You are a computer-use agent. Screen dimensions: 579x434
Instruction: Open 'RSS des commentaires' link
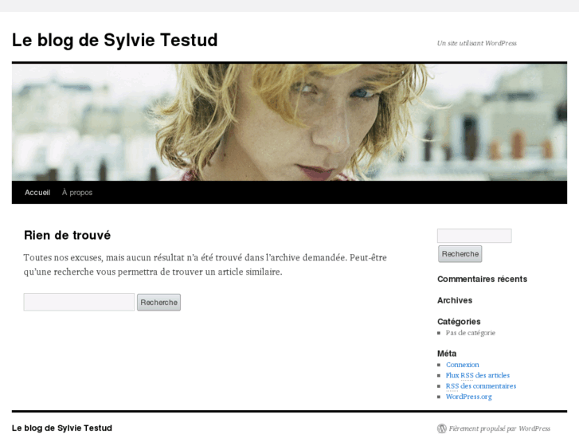[481, 386]
